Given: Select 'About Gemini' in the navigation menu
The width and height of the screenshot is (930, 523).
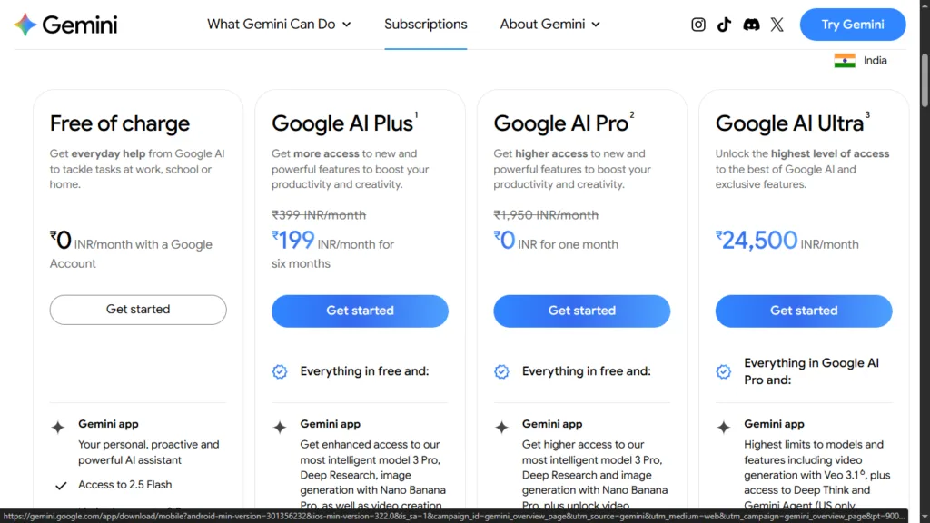Looking at the screenshot, I should (x=541, y=25).
